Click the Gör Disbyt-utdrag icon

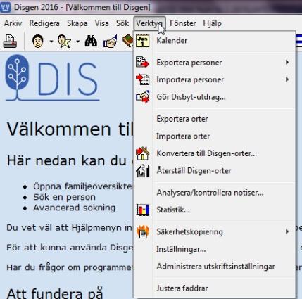pyautogui.click(x=143, y=97)
